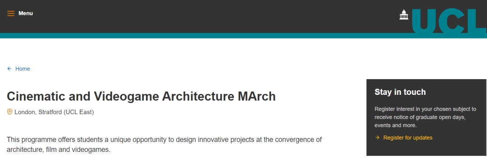Click the graduate open days notice paragraph

(426, 117)
